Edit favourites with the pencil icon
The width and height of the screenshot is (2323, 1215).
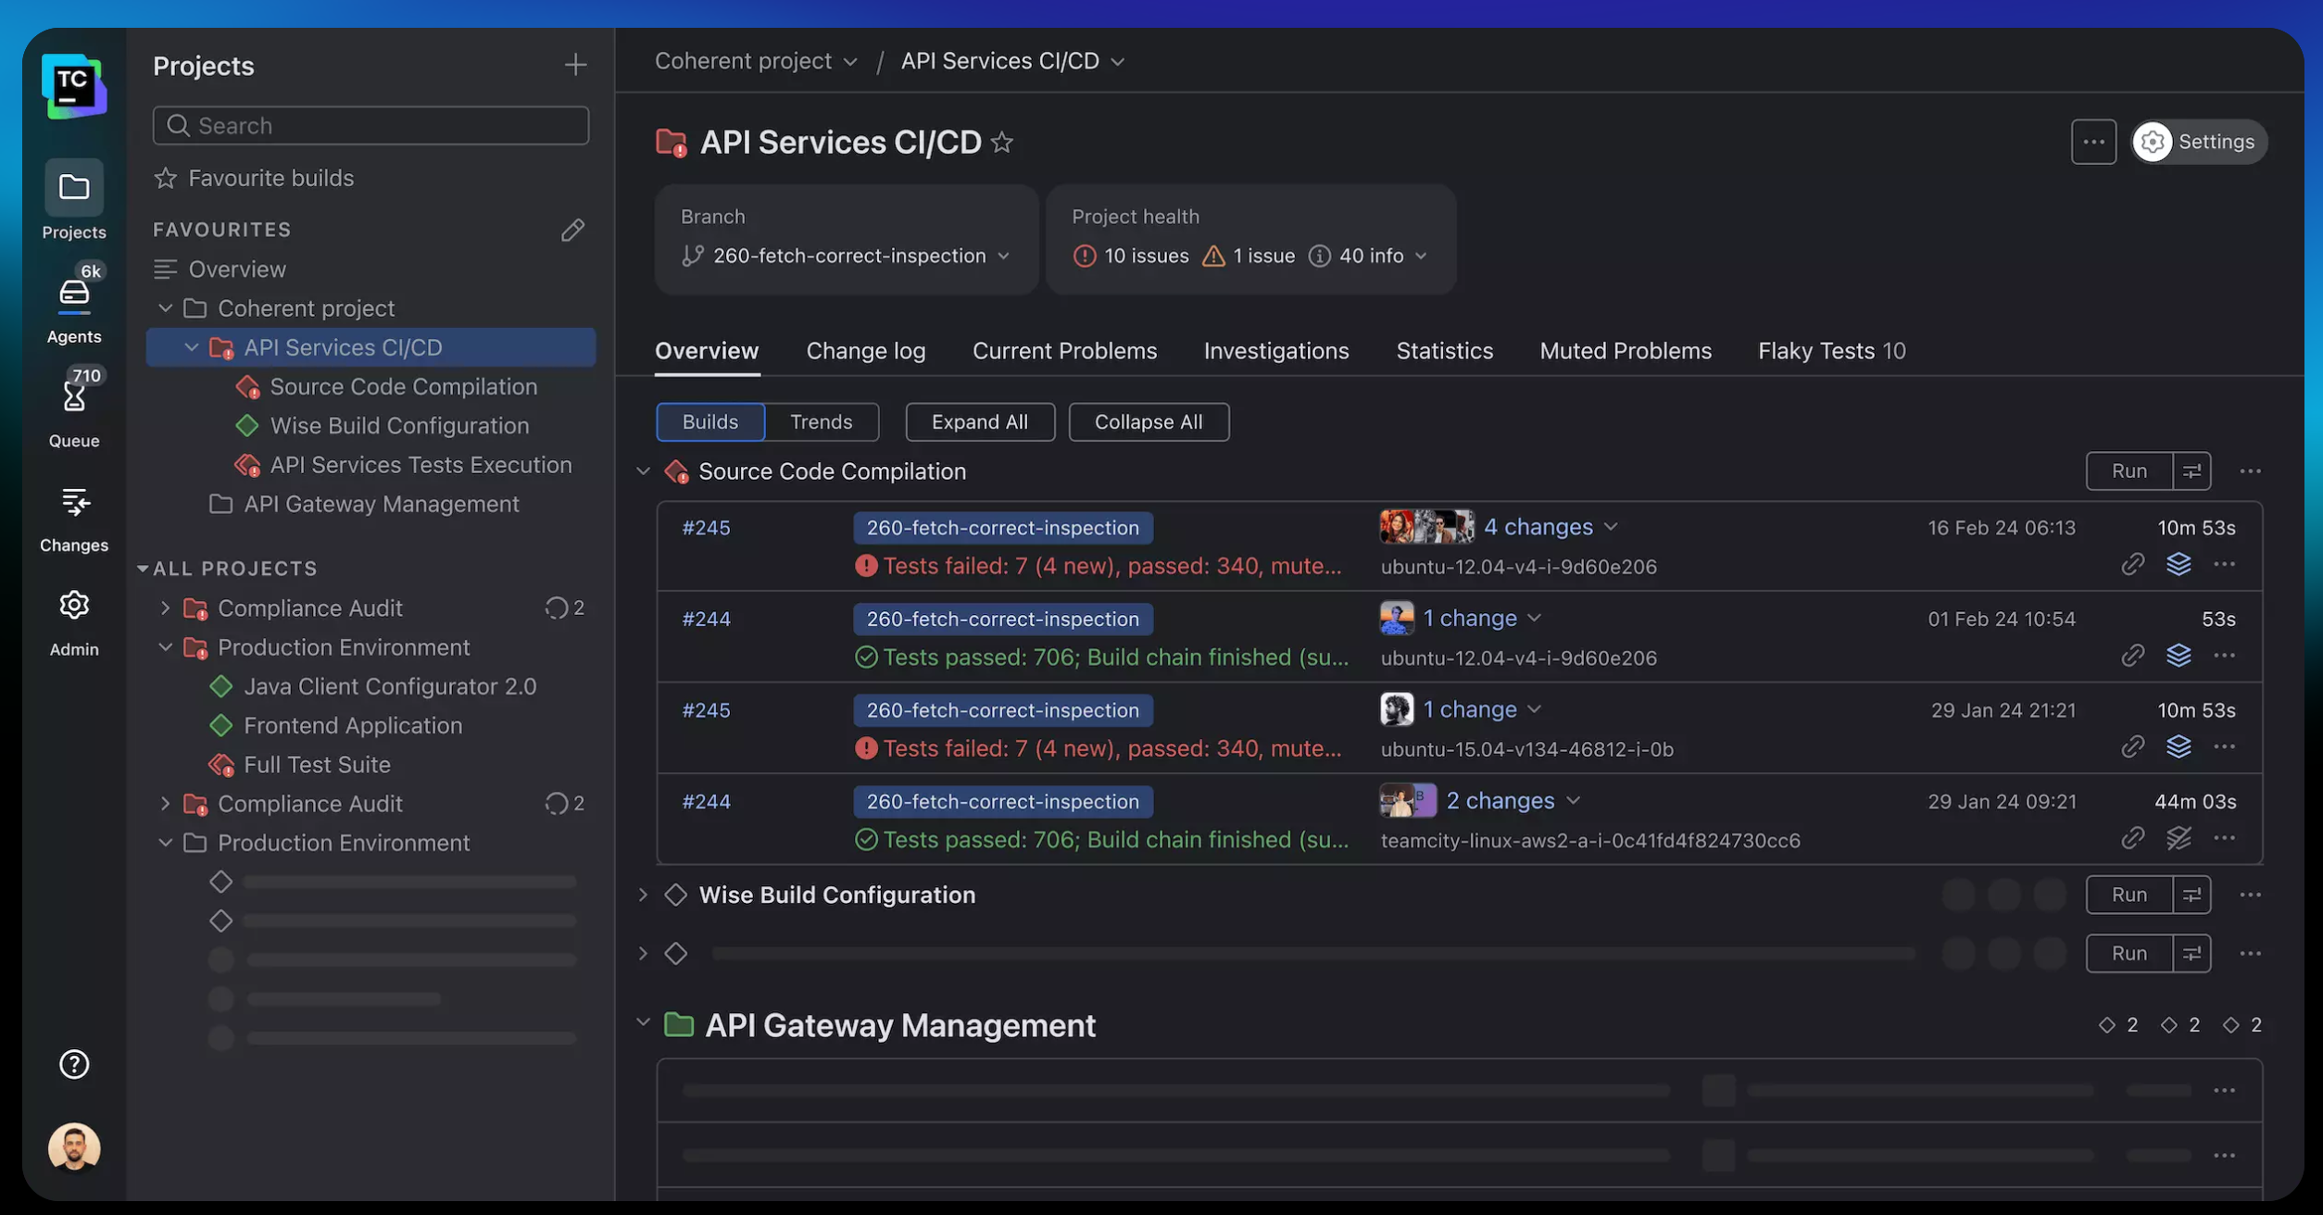click(572, 230)
